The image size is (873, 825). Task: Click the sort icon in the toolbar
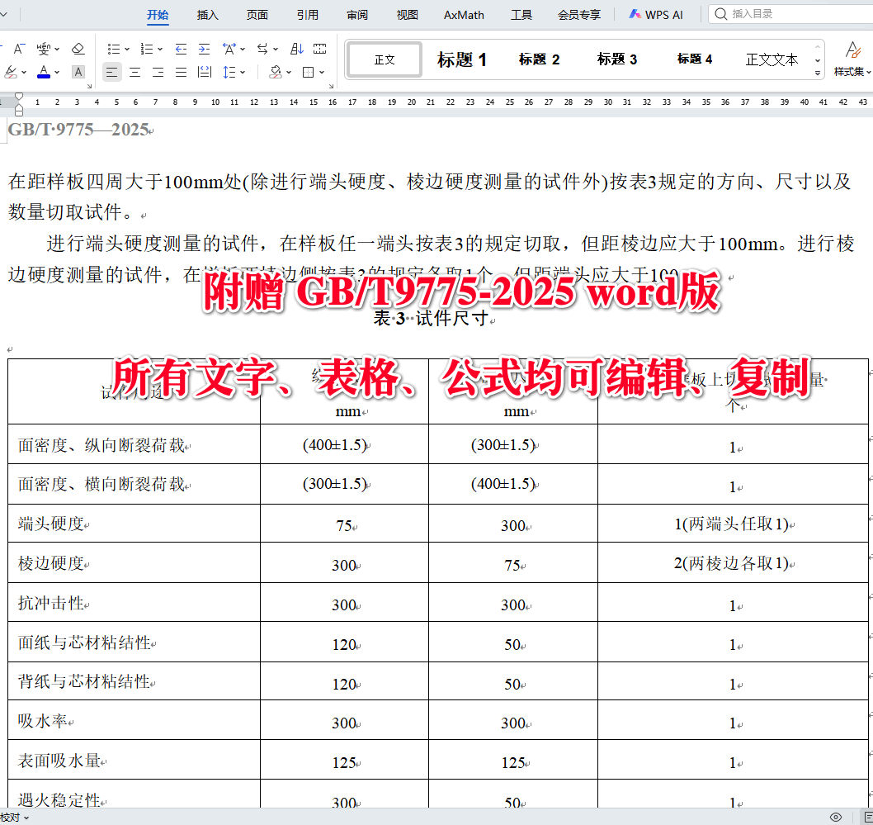[x=298, y=48]
